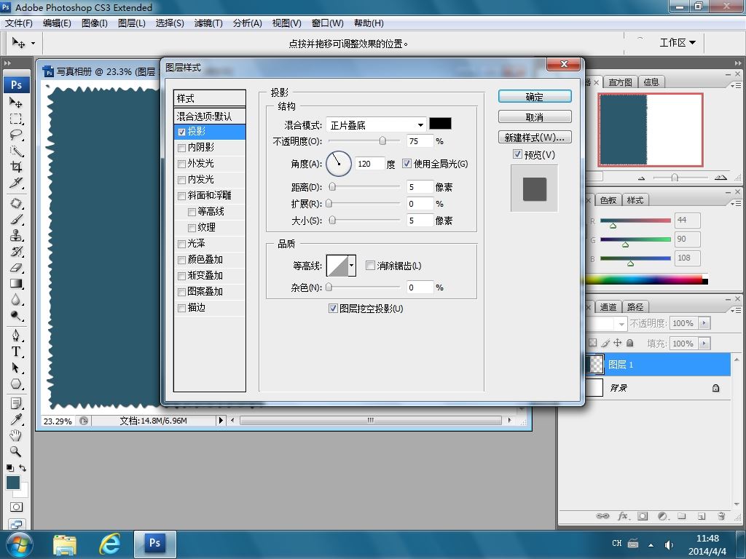Viewport: 746px width, 559px height.
Task: Click the 新建样式 button
Action: click(535, 138)
